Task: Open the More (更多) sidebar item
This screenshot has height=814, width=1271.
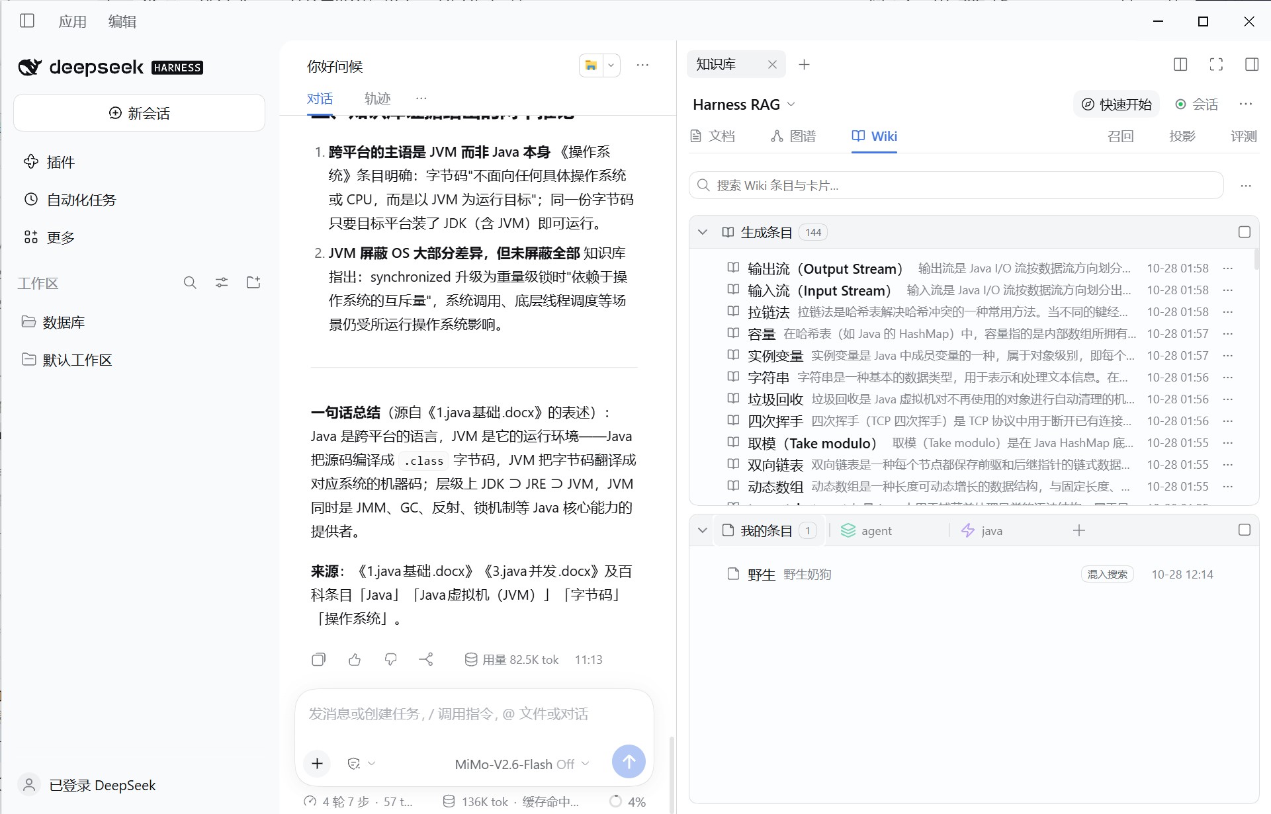Action: point(49,237)
